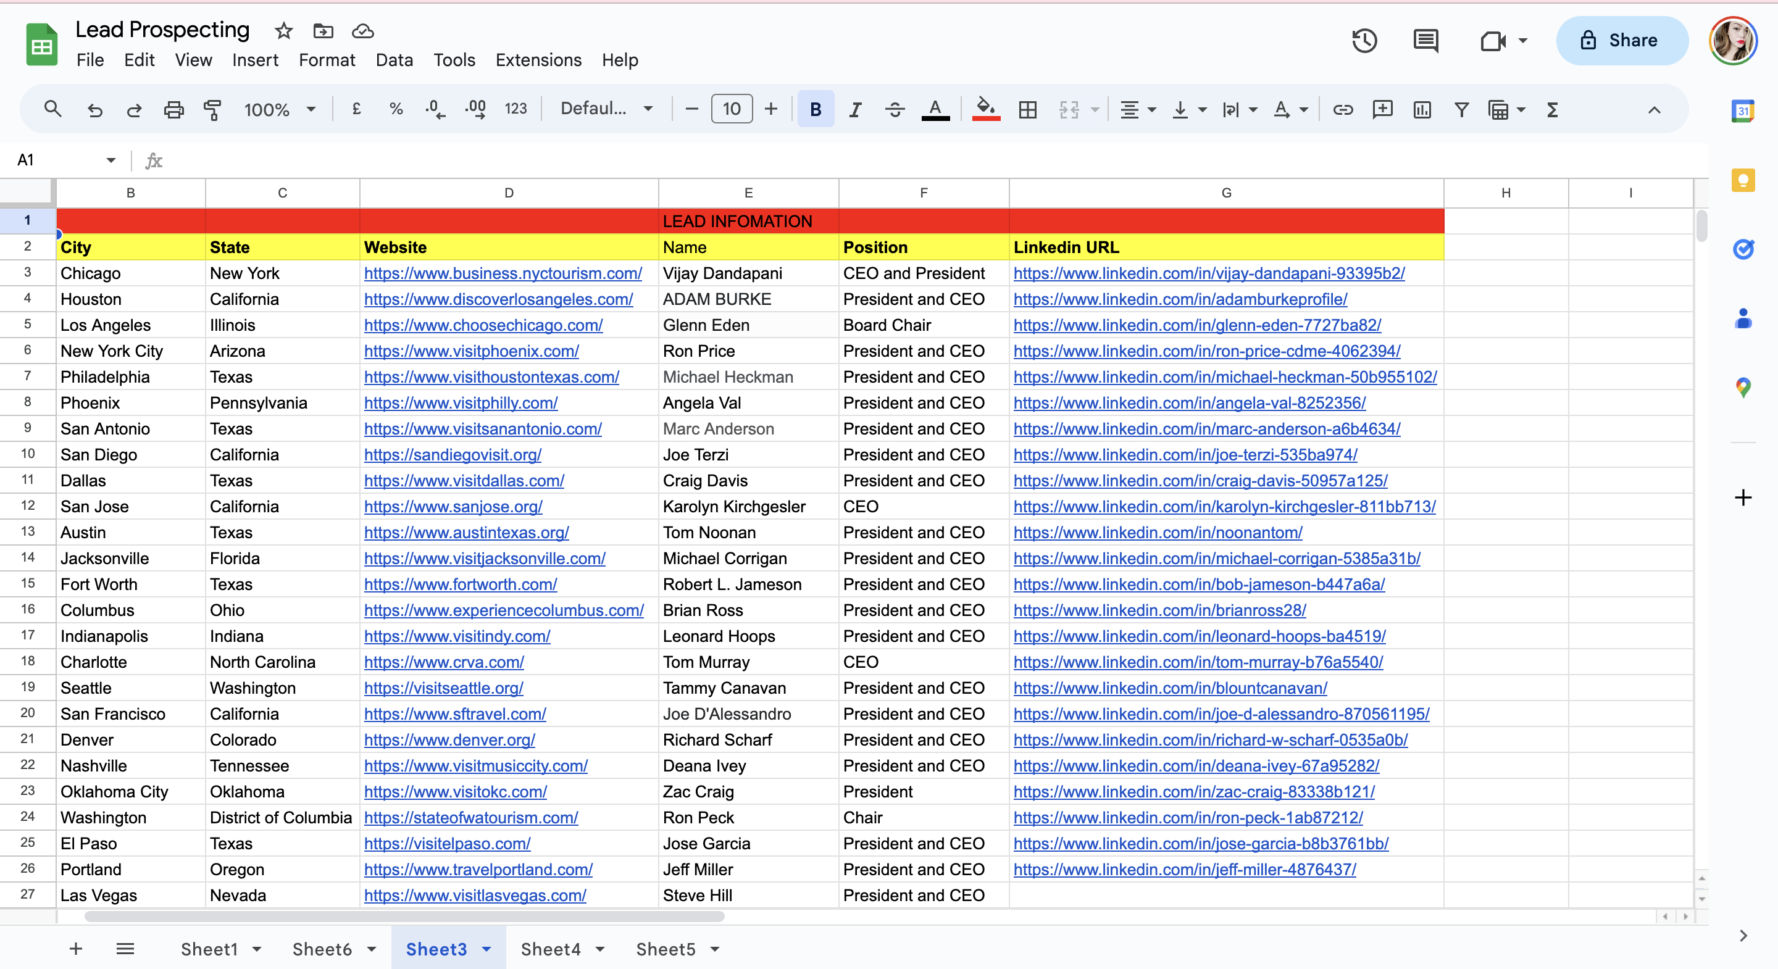Image resolution: width=1778 pixels, height=969 pixels.
Task: Click the insert link icon
Action: coord(1343,109)
